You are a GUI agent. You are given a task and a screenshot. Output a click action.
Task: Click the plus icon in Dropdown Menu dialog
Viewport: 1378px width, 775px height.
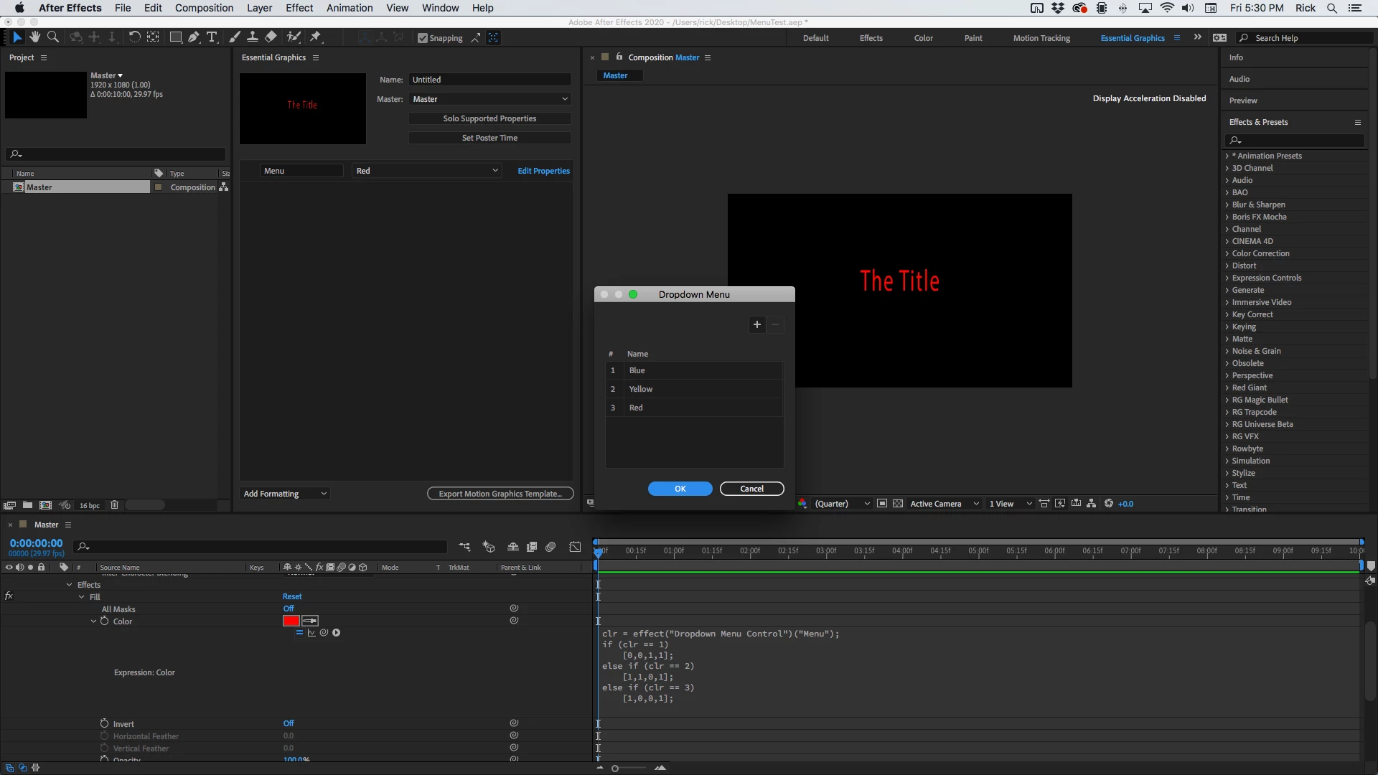757,324
